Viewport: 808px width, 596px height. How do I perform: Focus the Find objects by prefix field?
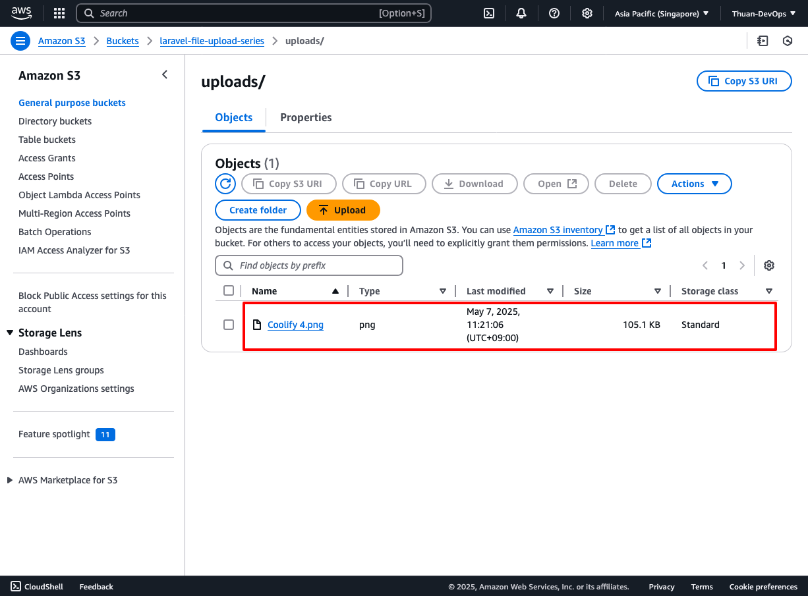[308, 265]
